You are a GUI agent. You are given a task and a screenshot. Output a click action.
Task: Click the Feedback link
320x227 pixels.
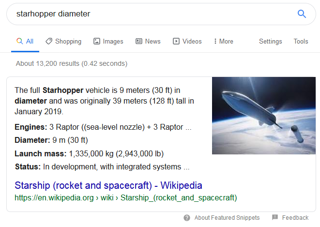[295, 218]
